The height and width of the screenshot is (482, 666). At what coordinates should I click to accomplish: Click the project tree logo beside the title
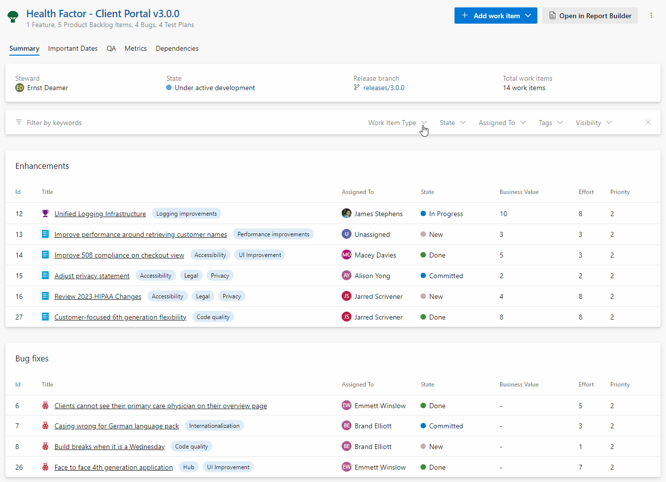tap(13, 16)
